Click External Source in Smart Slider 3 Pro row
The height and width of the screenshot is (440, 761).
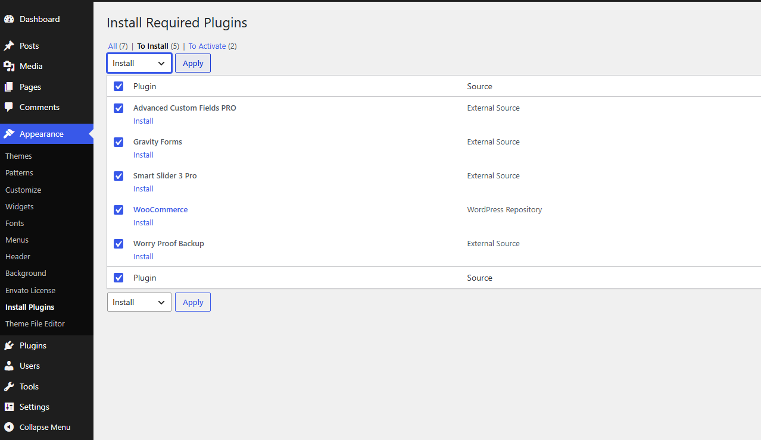493,175
